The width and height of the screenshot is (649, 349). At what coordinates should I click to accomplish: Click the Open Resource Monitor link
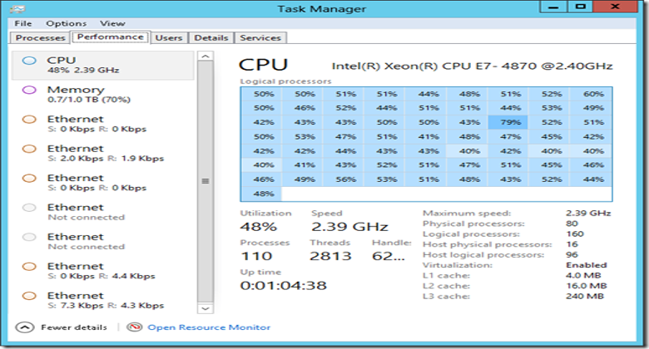[x=209, y=327]
